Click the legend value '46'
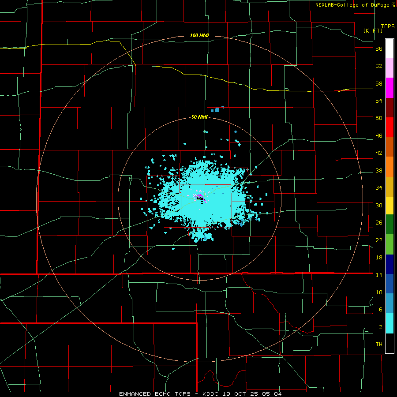This screenshot has width=397, height=397. tap(379, 136)
